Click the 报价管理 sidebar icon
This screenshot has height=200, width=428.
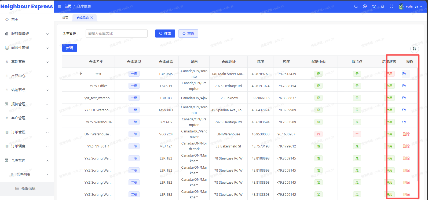point(7,104)
